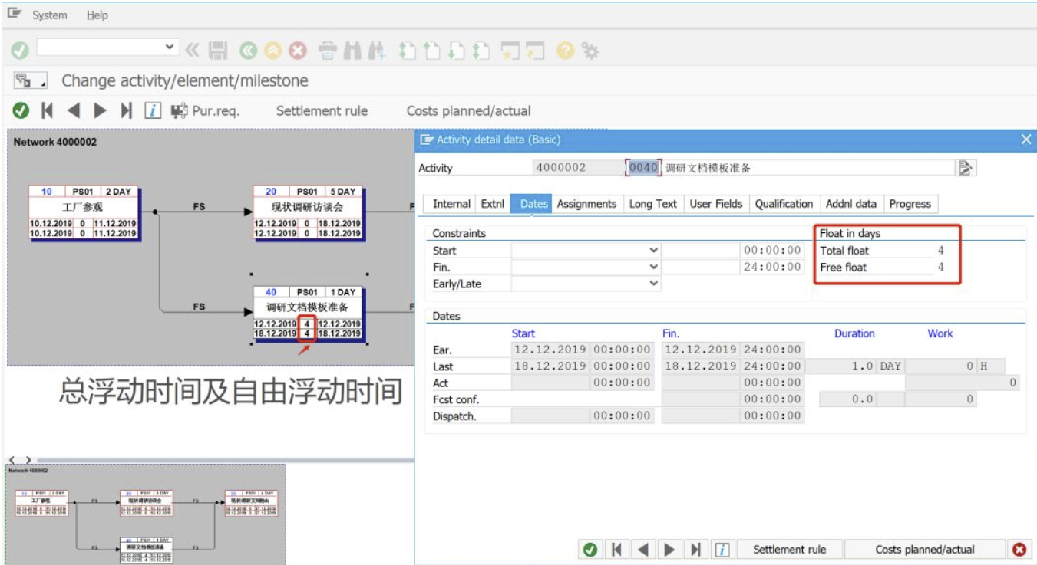Click the Pur.req. toolbar button
The image size is (1037, 565).
(205, 111)
